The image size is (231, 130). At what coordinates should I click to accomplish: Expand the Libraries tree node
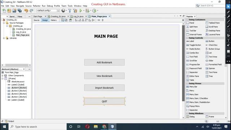(x=4, y=38)
